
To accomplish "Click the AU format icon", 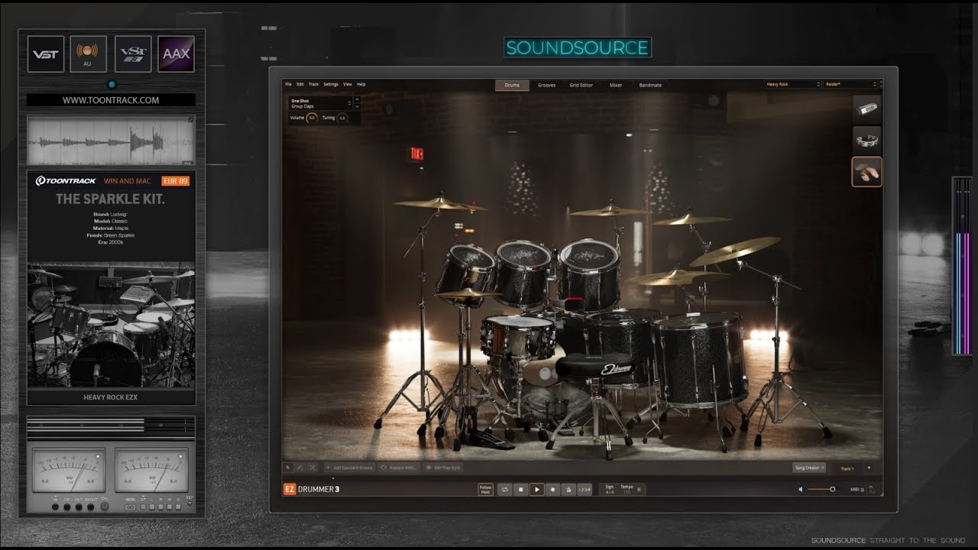I will click(89, 54).
